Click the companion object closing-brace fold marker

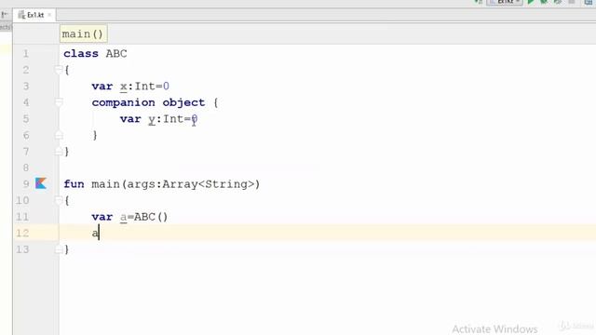pos(59,135)
